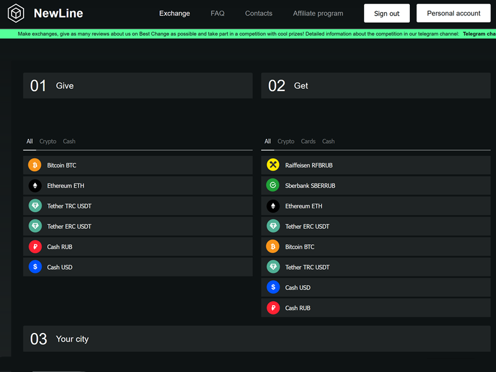Image resolution: width=496 pixels, height=372 pixels.
Task: Choose Cash USD to give
Action: click(x=138, y=267)
